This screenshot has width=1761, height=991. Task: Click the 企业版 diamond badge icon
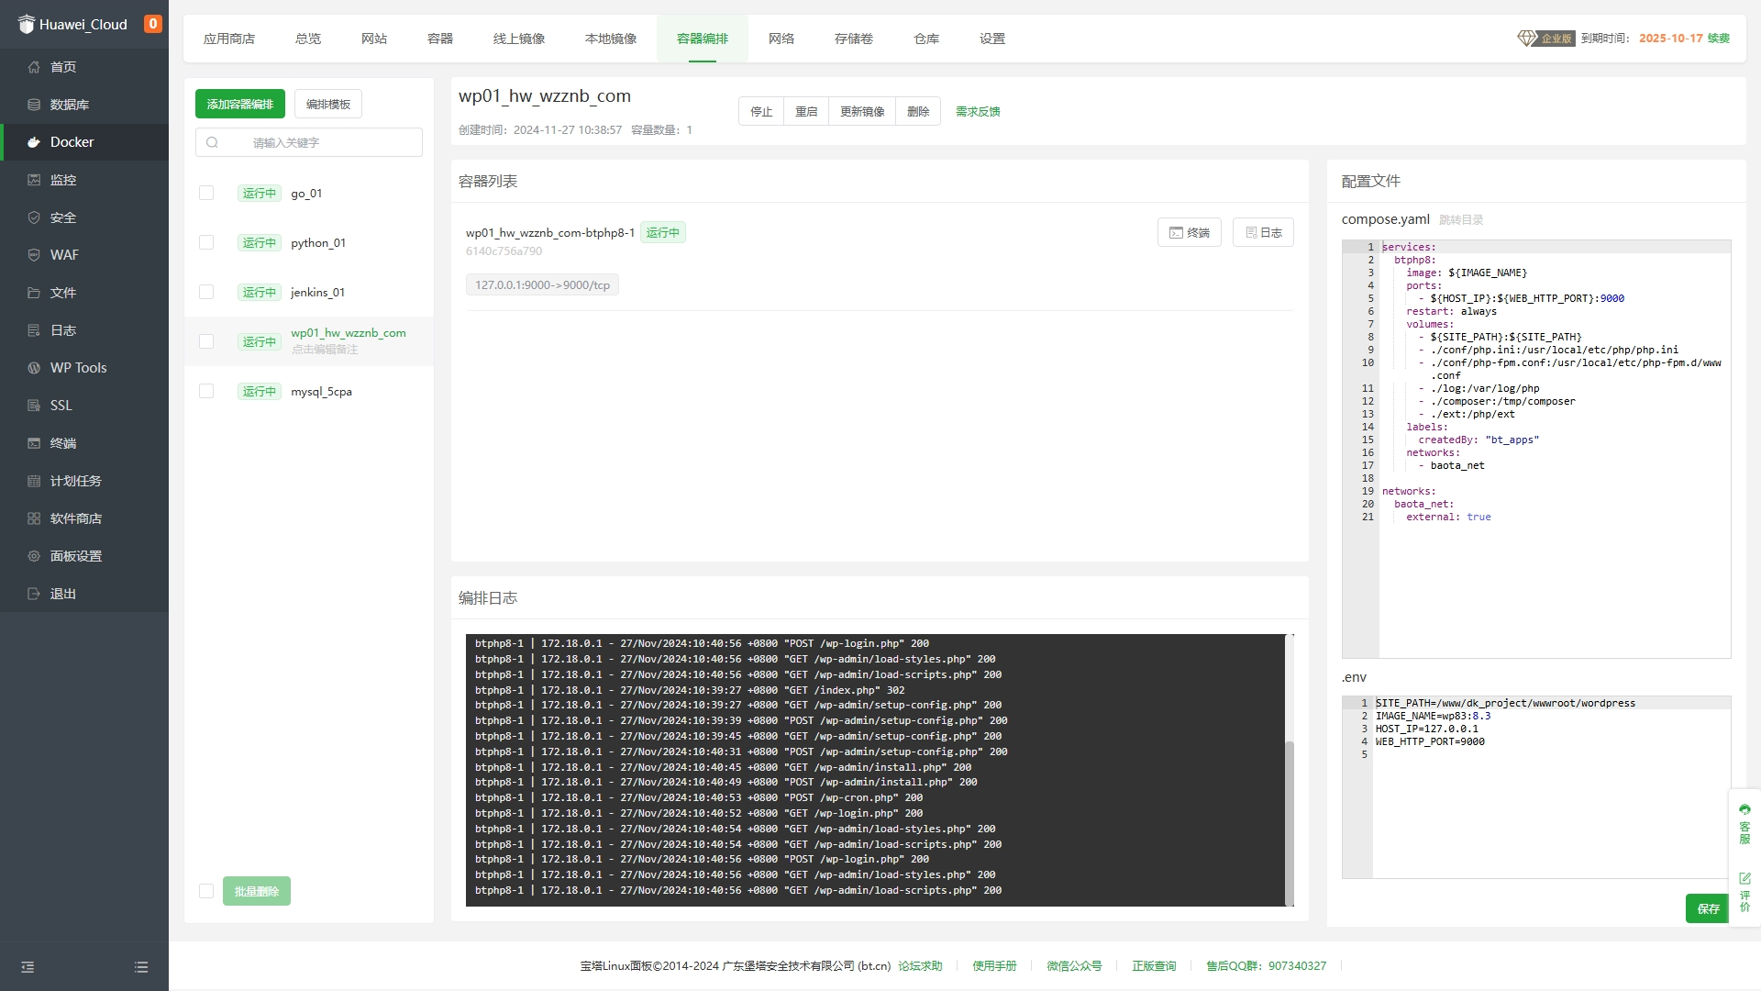click(1526, 38)
